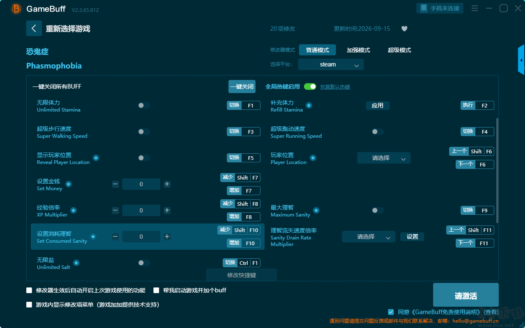525x328 pixels.
Task: Go back using the arrow button
Action: coord(34,28)
